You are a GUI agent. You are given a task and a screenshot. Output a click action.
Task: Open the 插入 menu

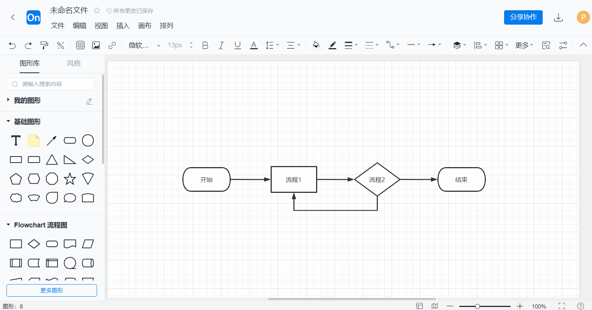coord(123,26)
